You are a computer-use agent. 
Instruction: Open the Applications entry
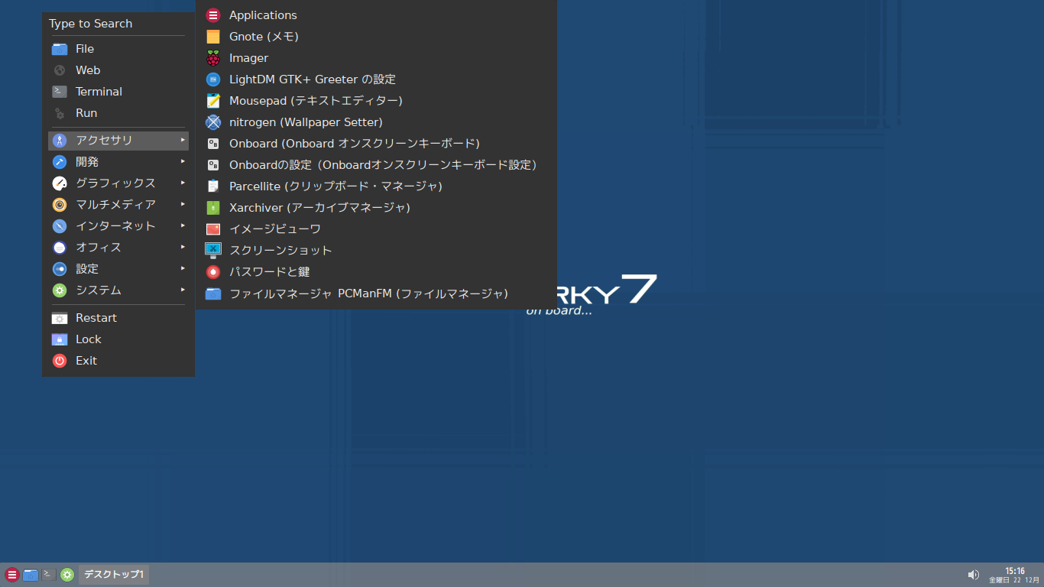point(376,15)
